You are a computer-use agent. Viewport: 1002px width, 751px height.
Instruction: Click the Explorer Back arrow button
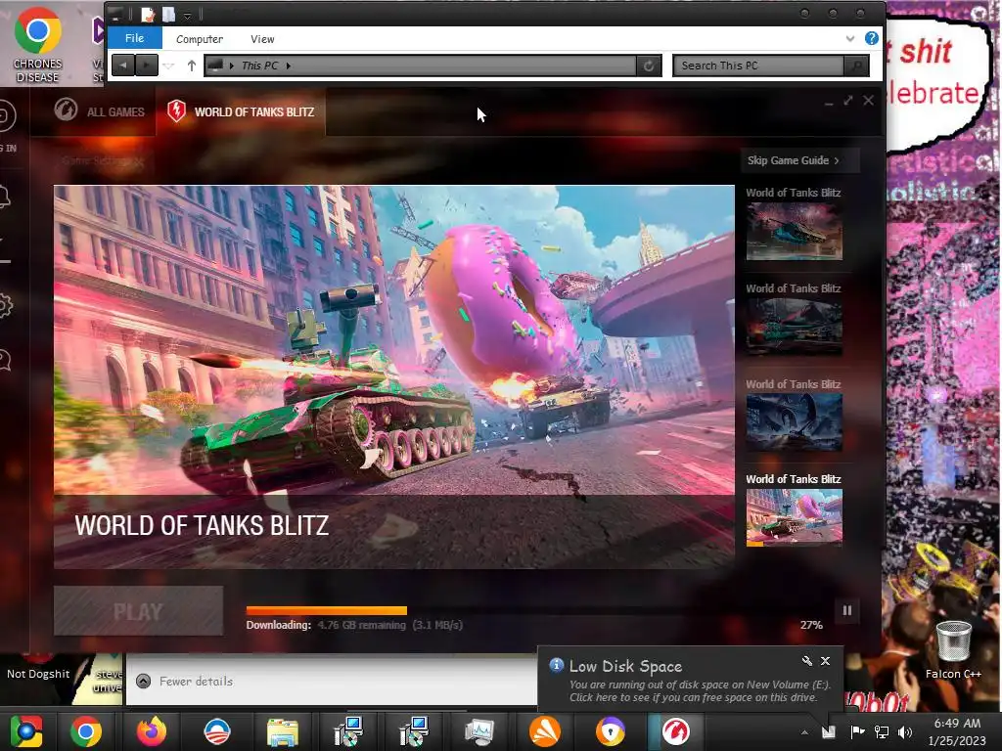click(x=122, y=66)
